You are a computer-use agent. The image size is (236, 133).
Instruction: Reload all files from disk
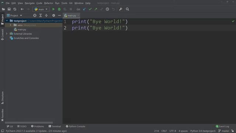[x=15, y=9]
